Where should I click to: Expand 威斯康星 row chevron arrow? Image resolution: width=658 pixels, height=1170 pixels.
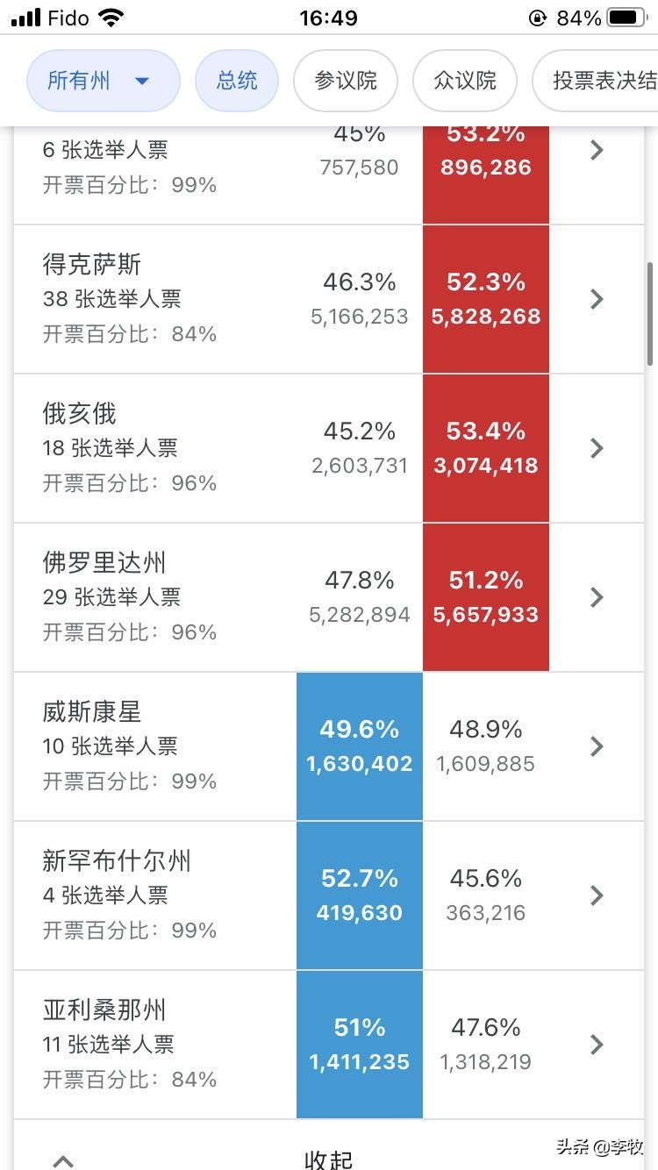pyautogui.click(x=597, y=746)
